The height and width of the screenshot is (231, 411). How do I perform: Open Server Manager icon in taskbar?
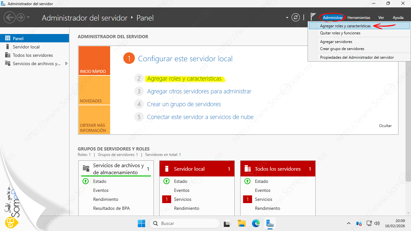click(270, 223)
